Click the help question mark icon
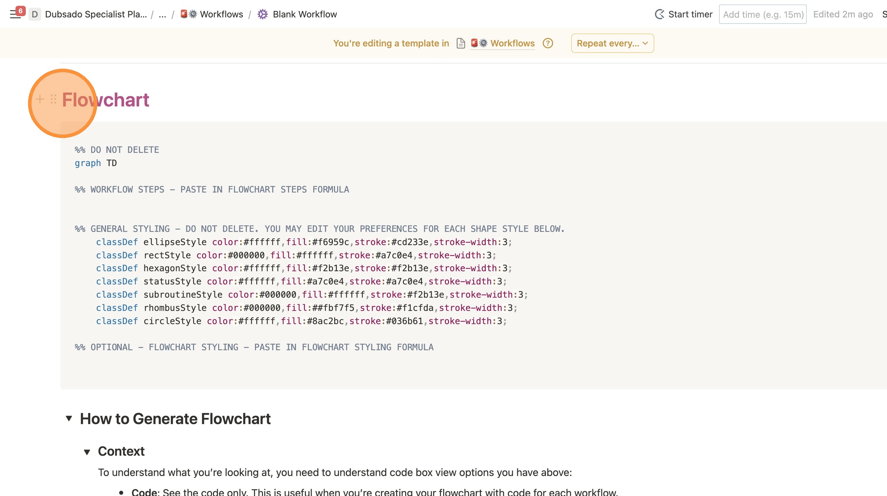The height and width of the screenshot is (496, 887). click(x=548, y=44)
